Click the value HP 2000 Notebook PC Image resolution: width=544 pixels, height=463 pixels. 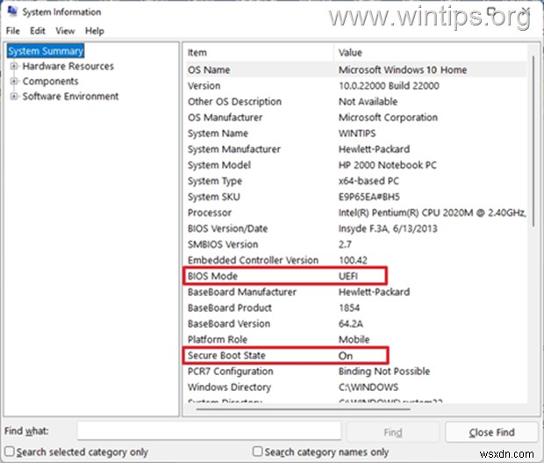point(388,165)
